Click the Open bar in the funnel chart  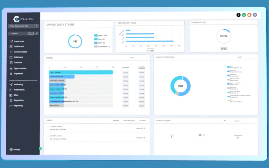coord(81,72)
